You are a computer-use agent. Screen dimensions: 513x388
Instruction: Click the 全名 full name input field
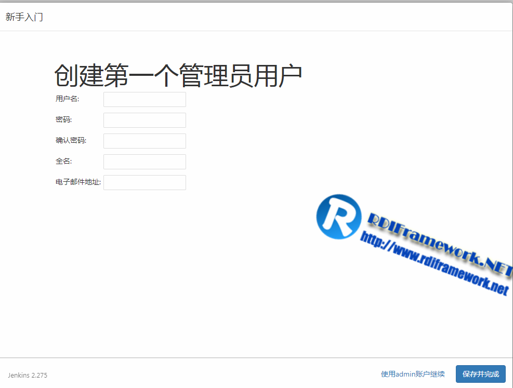[x=144, y=162]
